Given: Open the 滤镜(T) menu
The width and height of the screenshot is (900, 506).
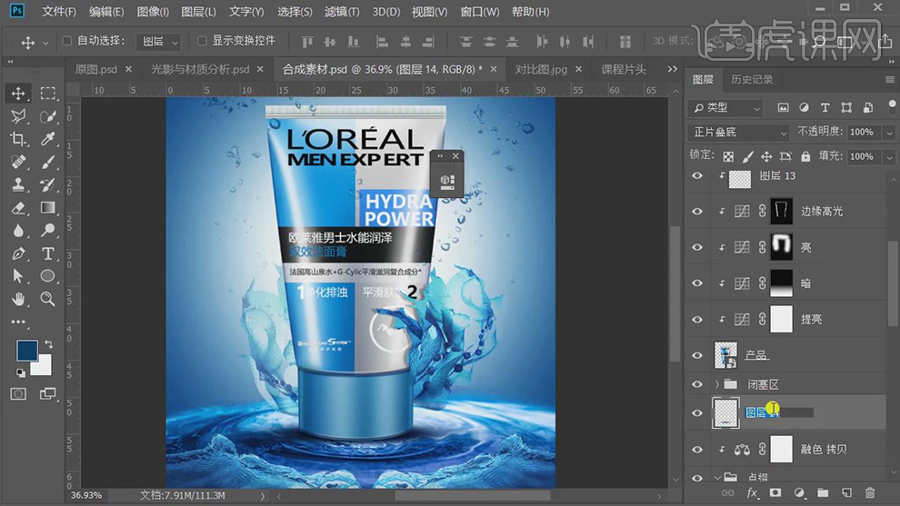Looking at the screenshot, I should click(342, 12).
